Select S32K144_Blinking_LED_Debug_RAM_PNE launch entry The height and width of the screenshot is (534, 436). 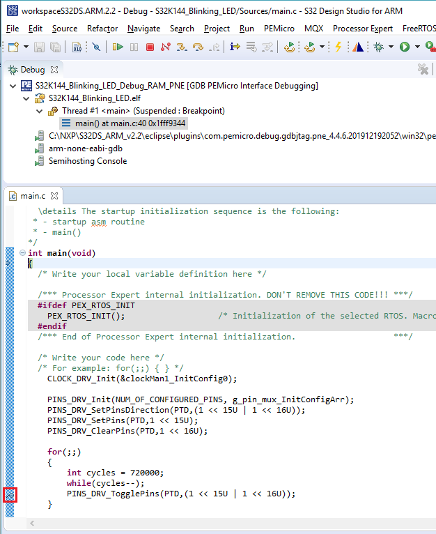[177, 86]
